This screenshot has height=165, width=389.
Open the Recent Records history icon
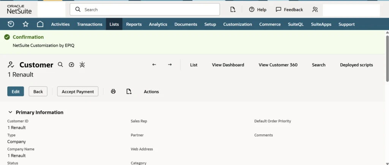click(x=11, y=24)
